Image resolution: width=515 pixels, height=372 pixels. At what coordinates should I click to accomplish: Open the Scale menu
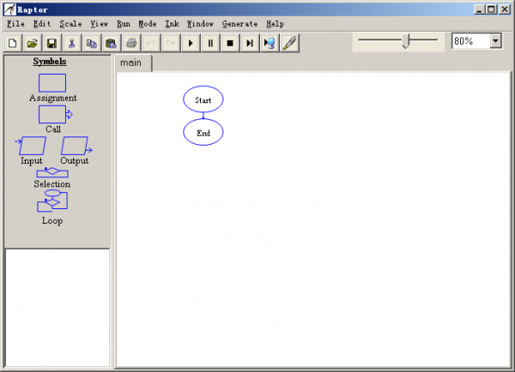[x=70, y=24]
